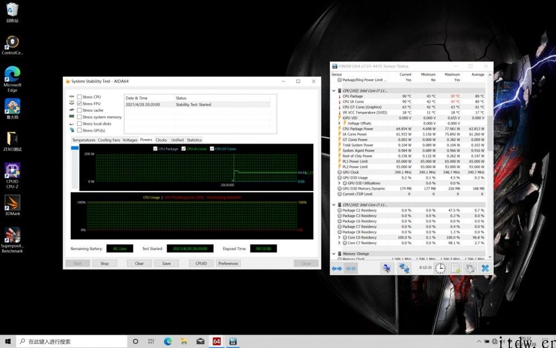
Task: Switch to the Unified tab
Action: point(177,140)
